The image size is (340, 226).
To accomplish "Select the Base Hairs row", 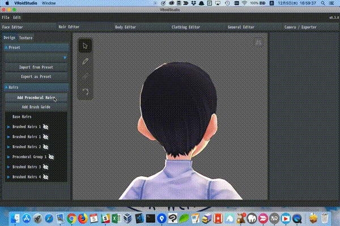I will [x=36, y=117].
